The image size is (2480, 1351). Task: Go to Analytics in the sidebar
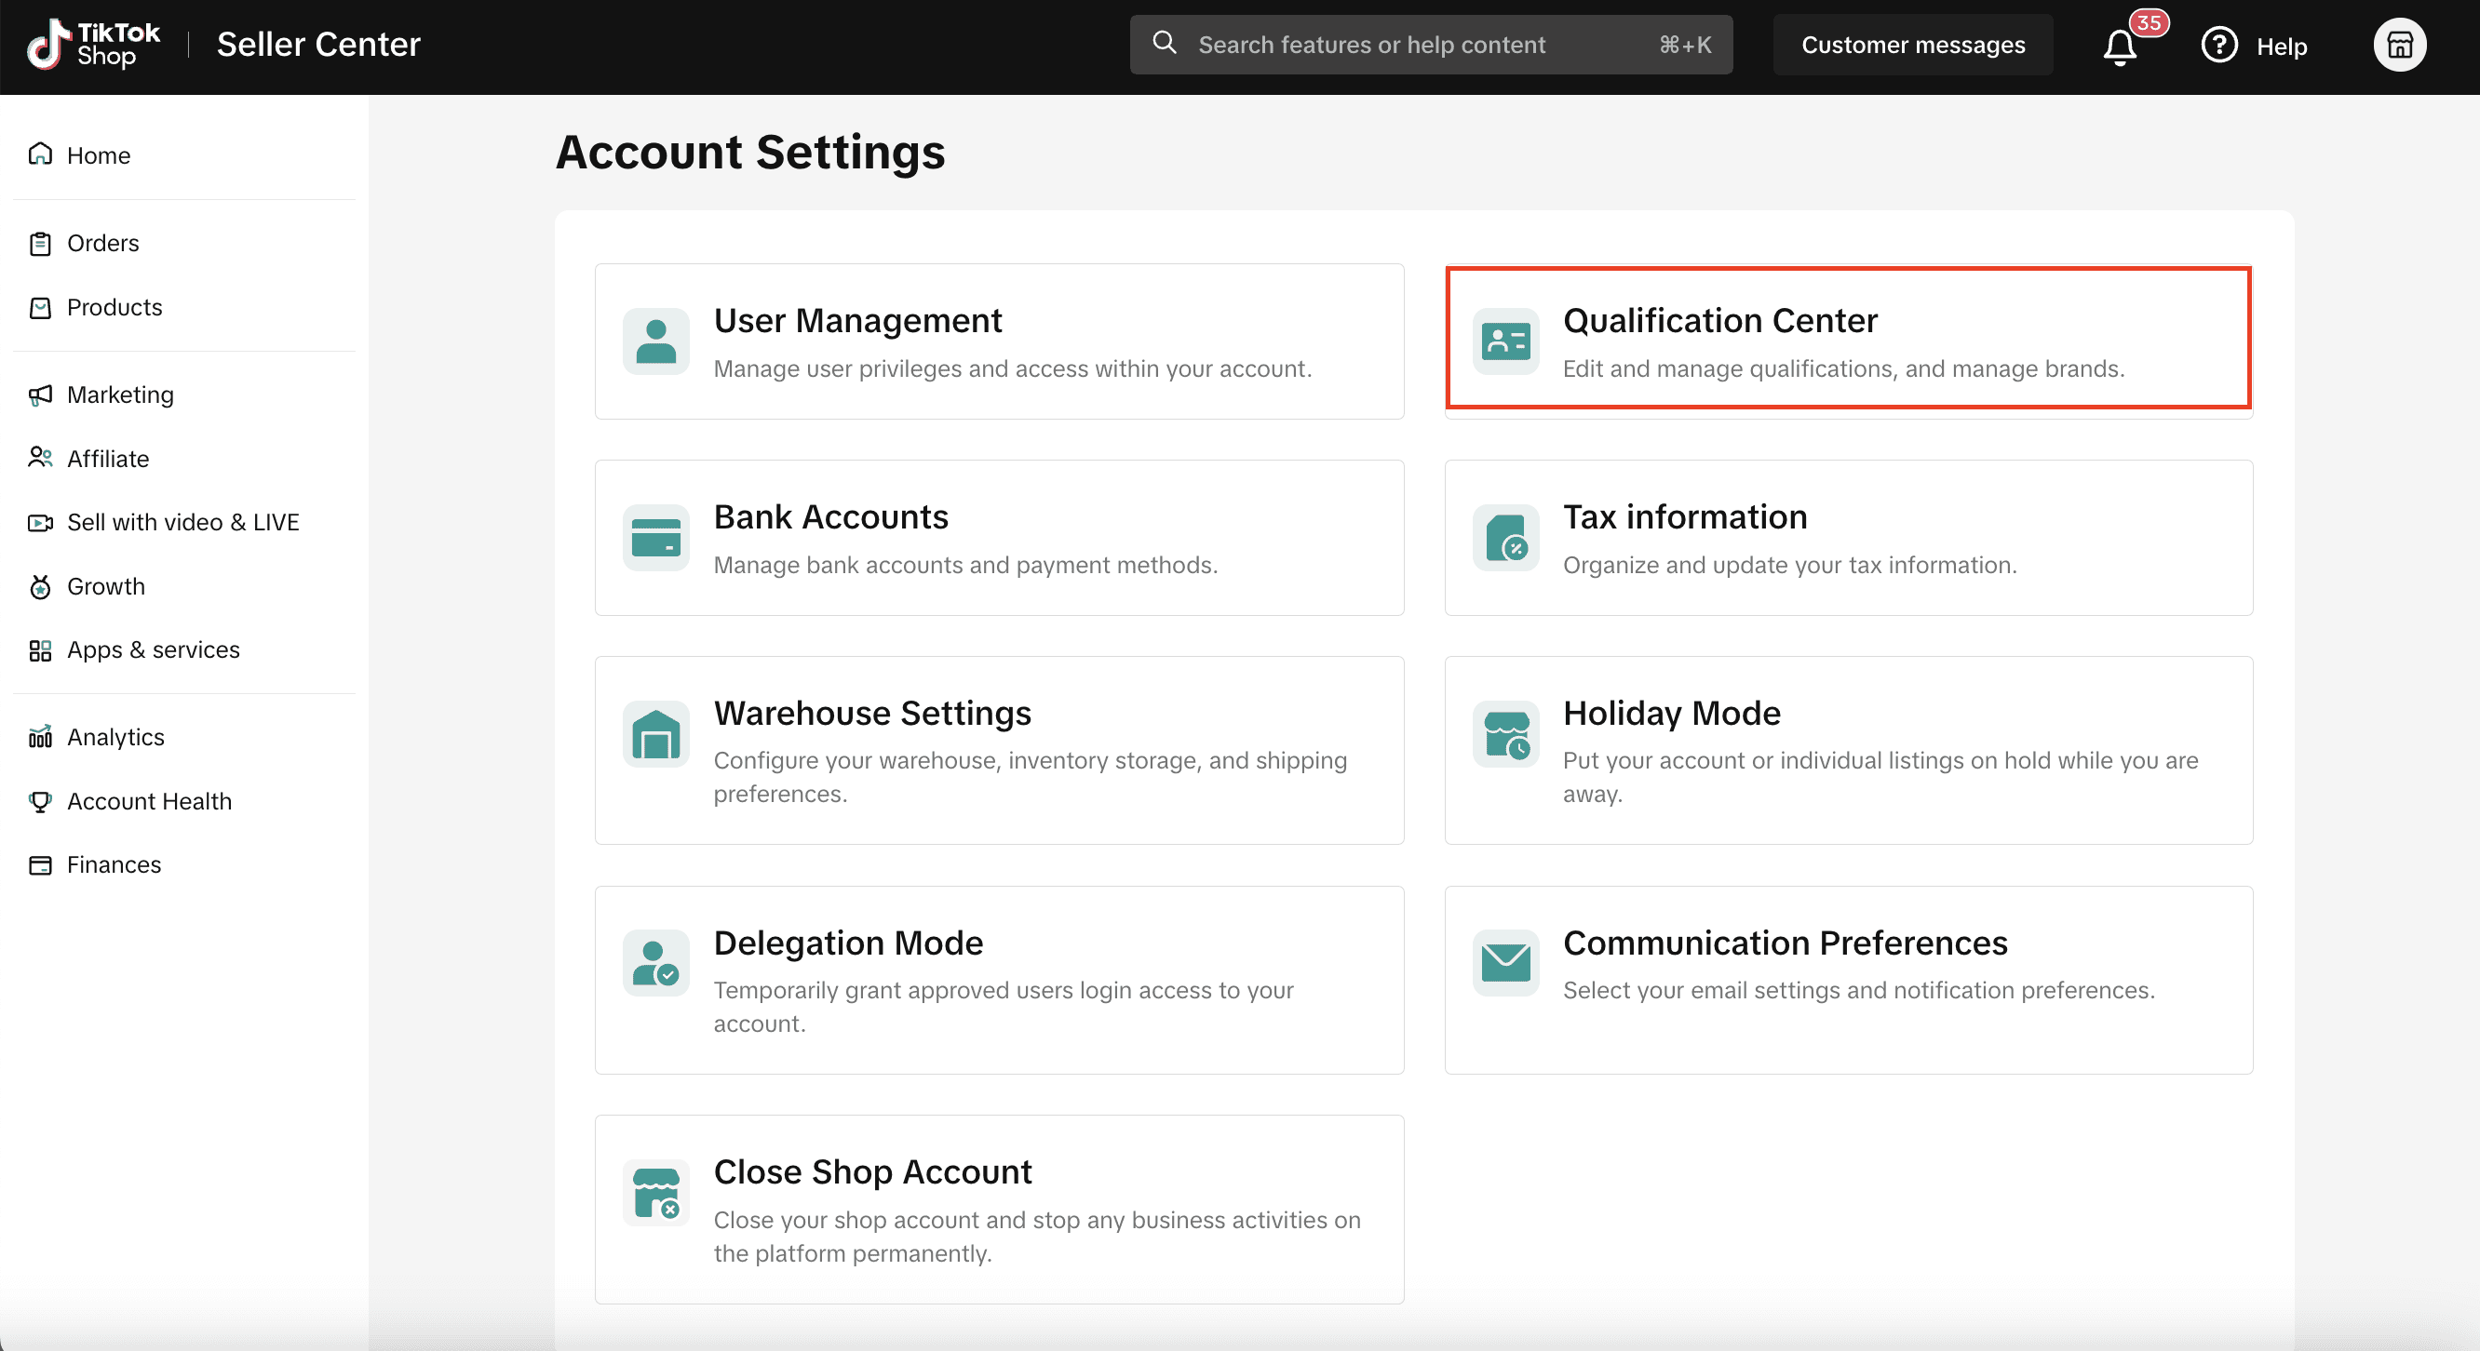pos(115,737)
